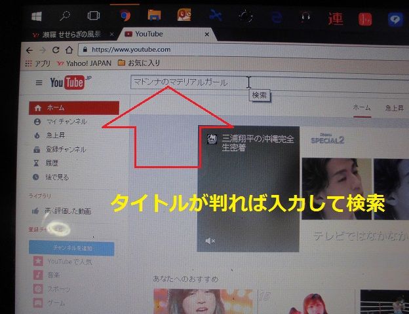
Task: Select the ホーム tab above the feed
Action: [x=362, y=107]
